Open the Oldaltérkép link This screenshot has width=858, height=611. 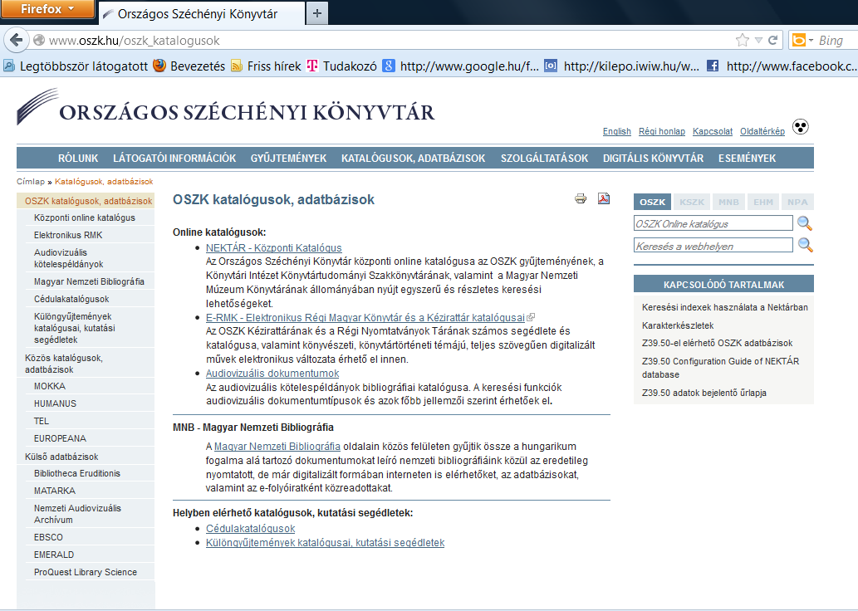(x=762, y=131)
